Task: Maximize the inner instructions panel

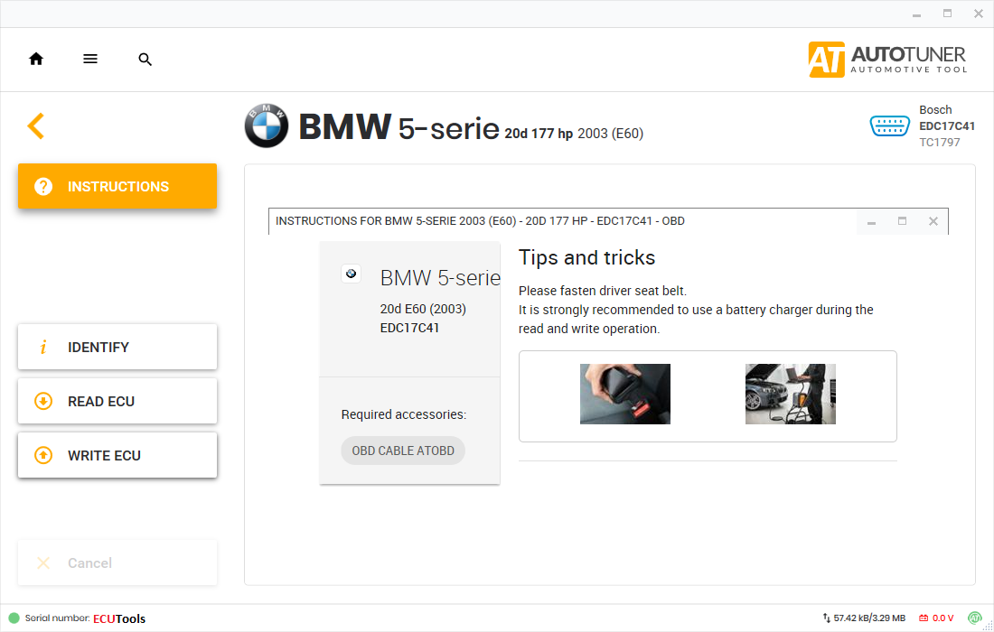Action: 902,221
